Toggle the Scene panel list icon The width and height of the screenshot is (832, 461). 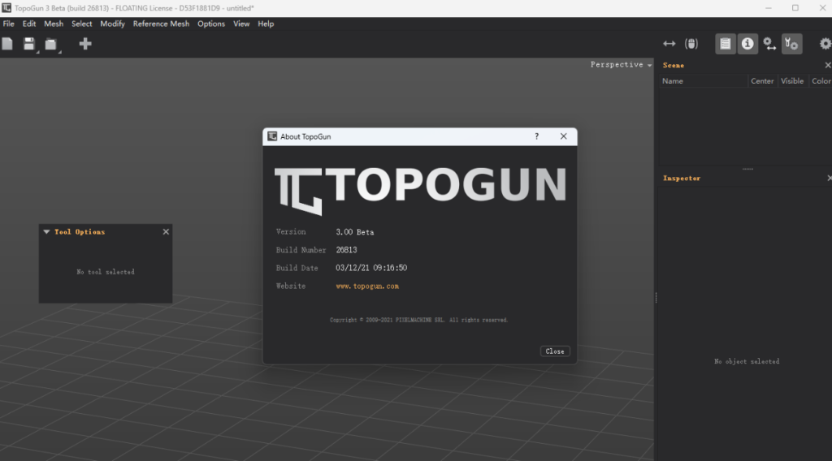(726, 44)
